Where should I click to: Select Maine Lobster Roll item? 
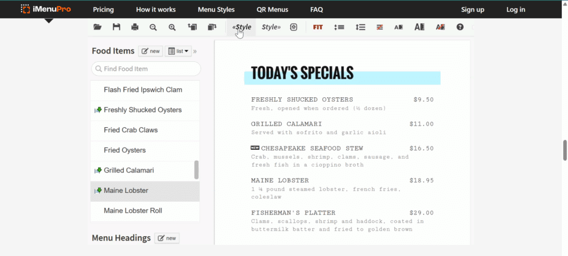click(x=145, y=211)
